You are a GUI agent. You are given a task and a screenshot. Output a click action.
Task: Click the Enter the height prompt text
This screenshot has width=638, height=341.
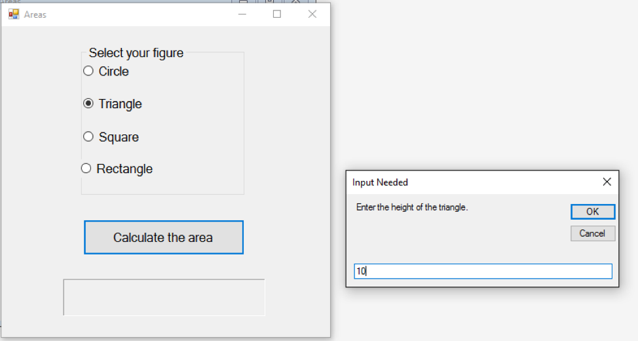(x=412, y=207)
